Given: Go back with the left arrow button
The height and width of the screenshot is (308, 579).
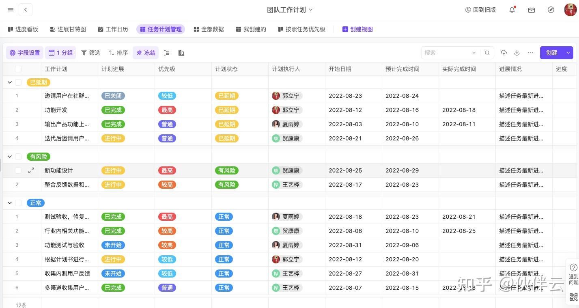Looking at the screenshot, I should (26, 10).
